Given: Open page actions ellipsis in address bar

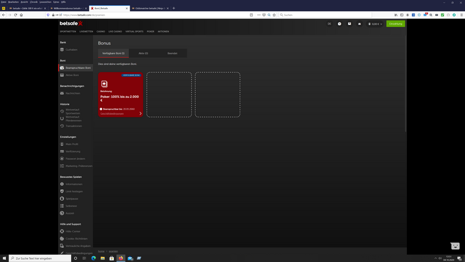Looking at the screenshot, I should [x=259, y=15].
